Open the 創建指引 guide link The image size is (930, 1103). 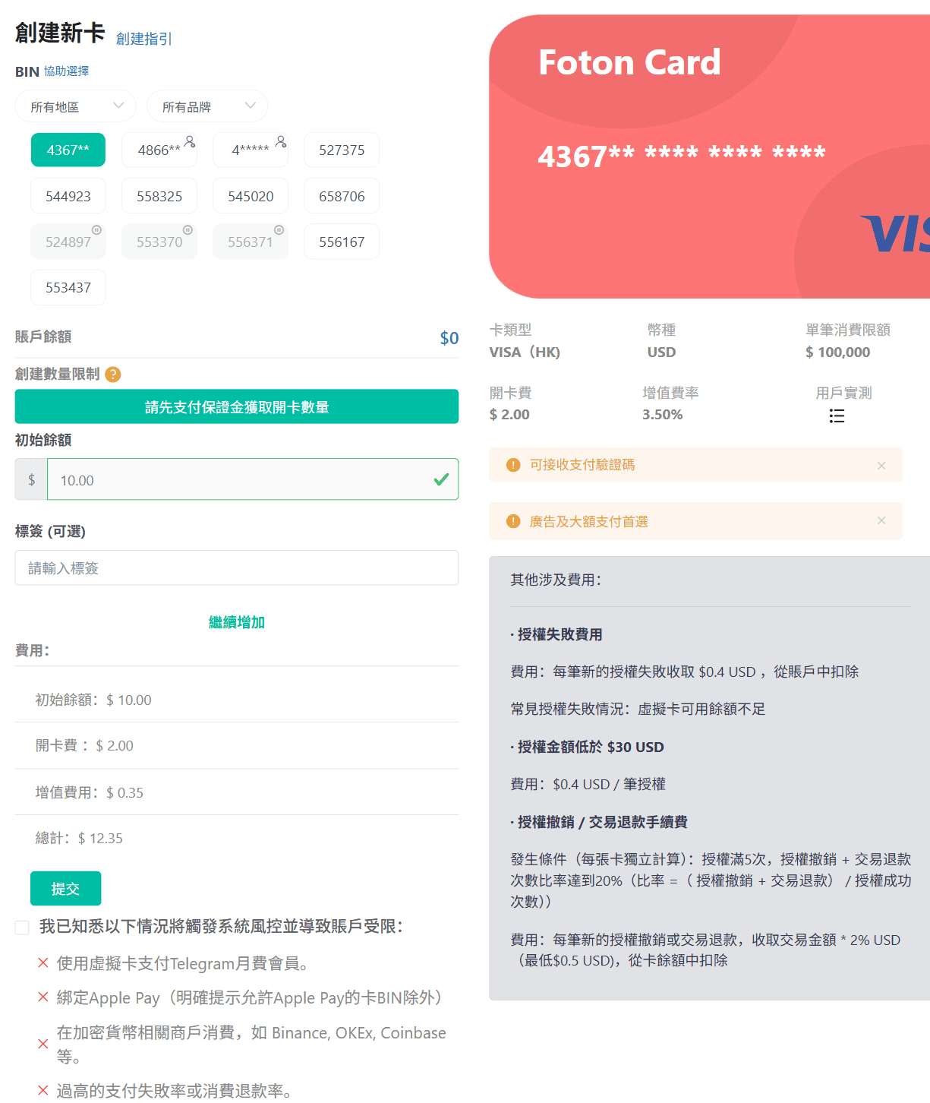(x=144, y=39)
